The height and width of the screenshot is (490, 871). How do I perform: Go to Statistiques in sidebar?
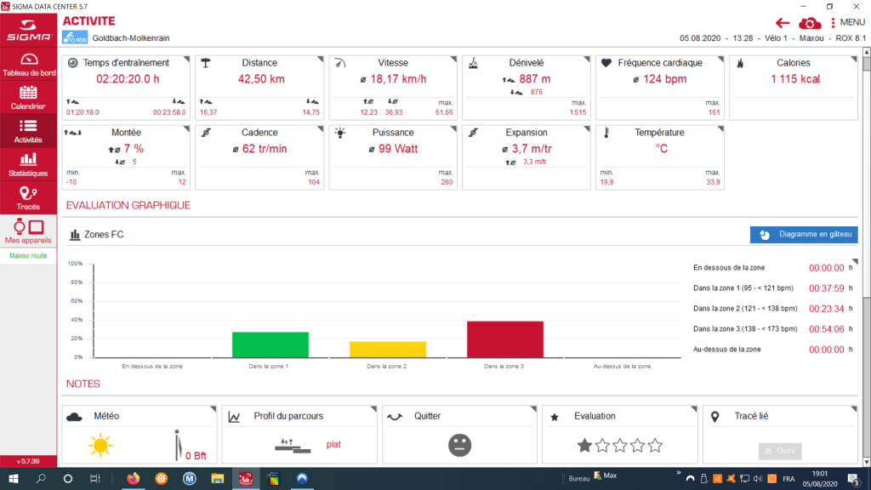click(28, 164)
